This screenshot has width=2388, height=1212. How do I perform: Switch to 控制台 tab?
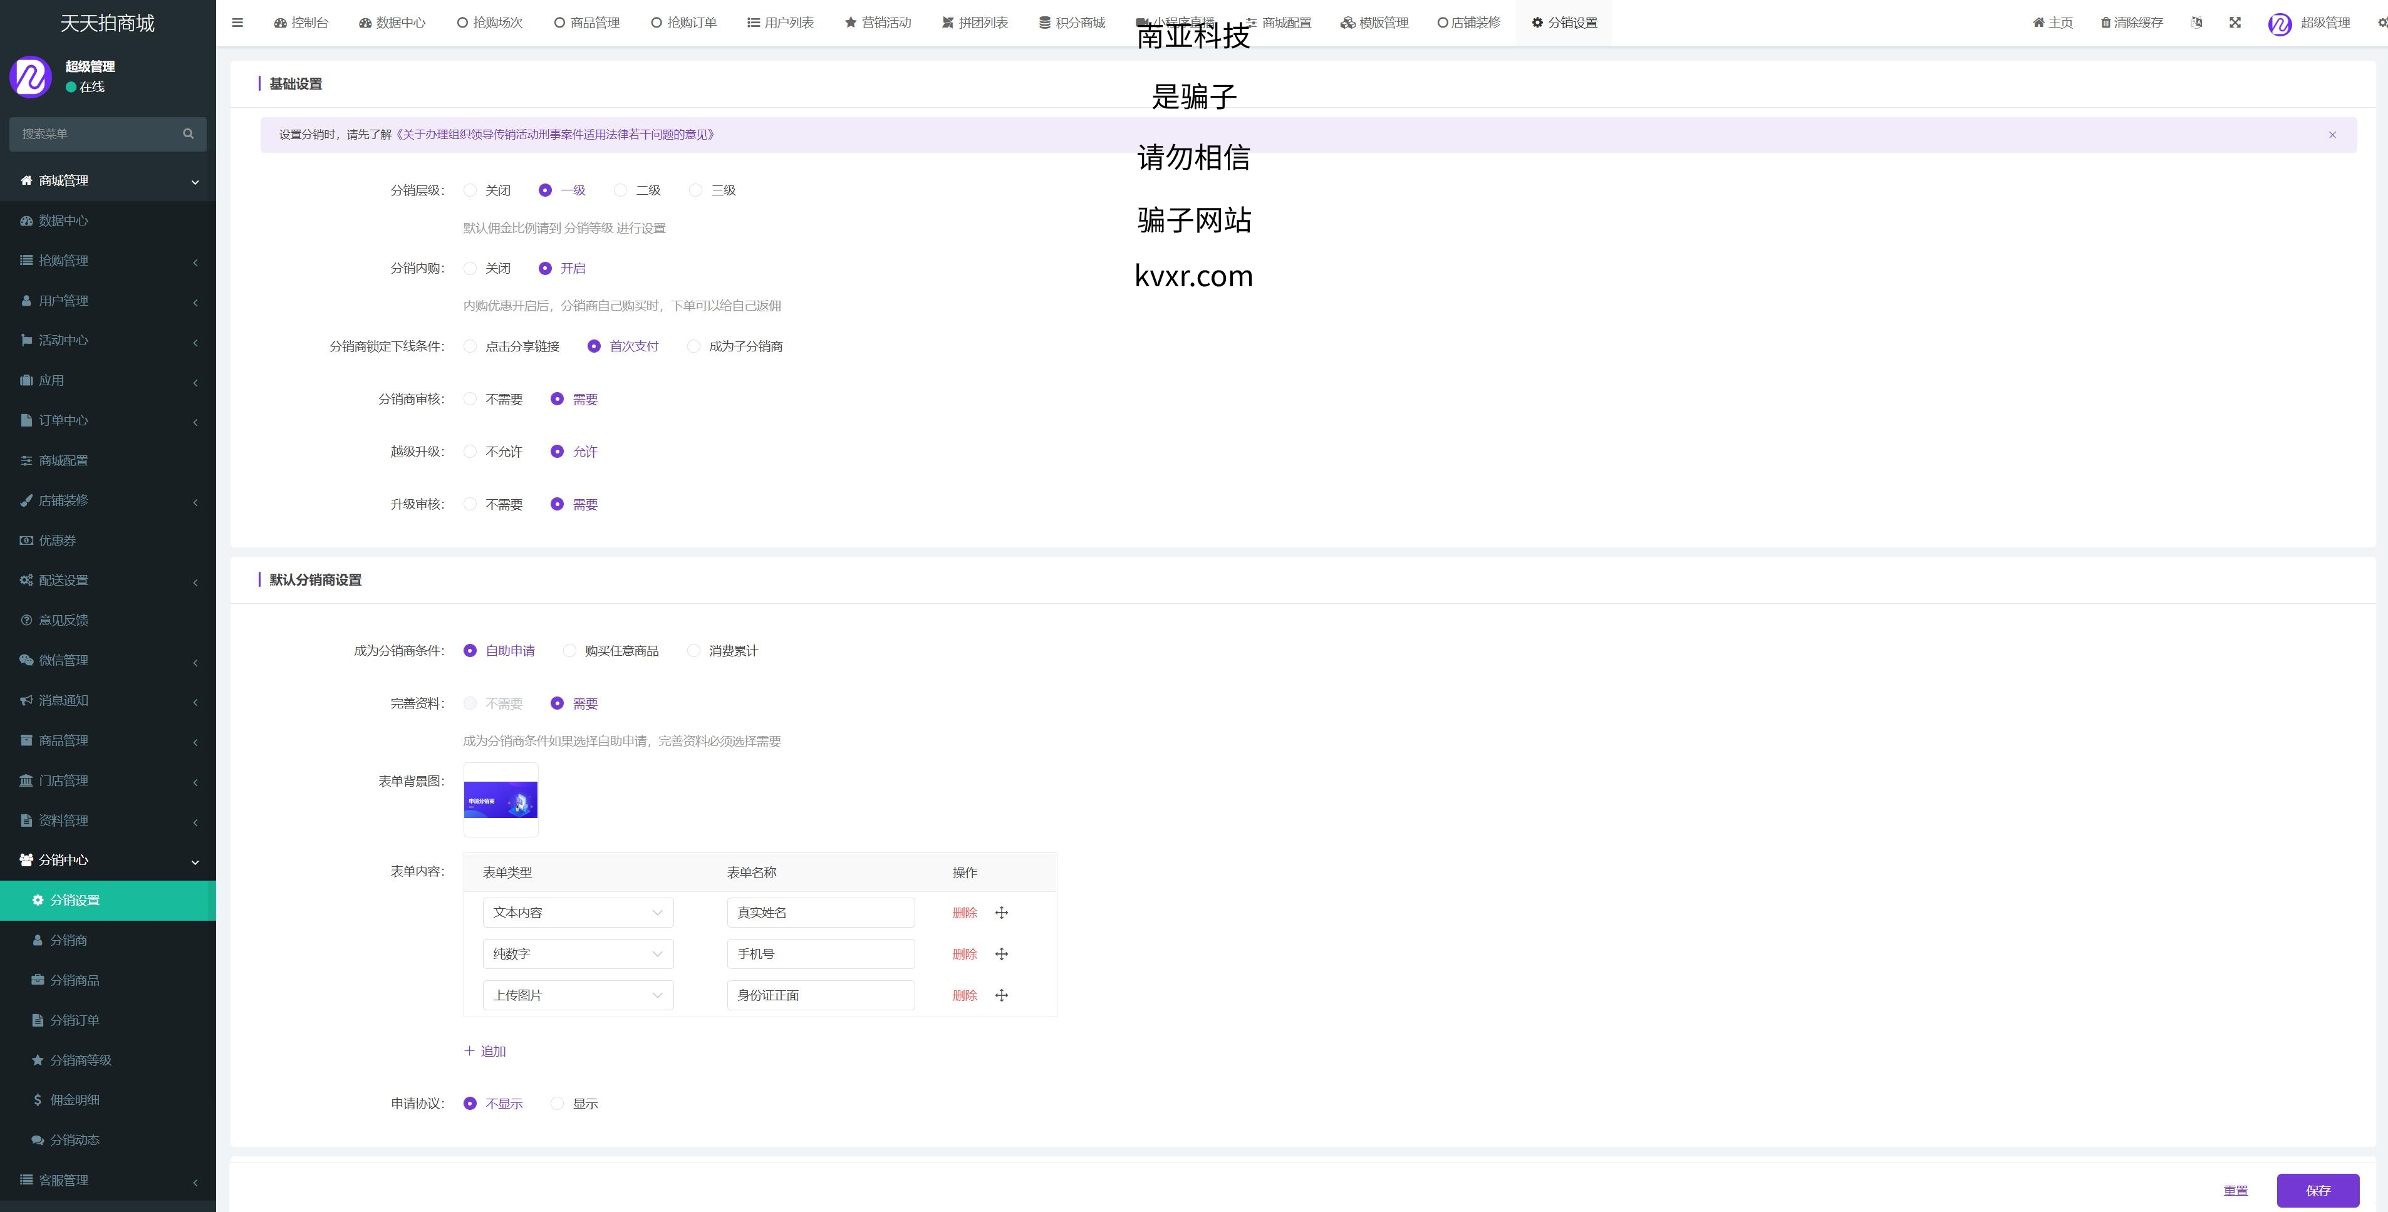tap(301, 23)
